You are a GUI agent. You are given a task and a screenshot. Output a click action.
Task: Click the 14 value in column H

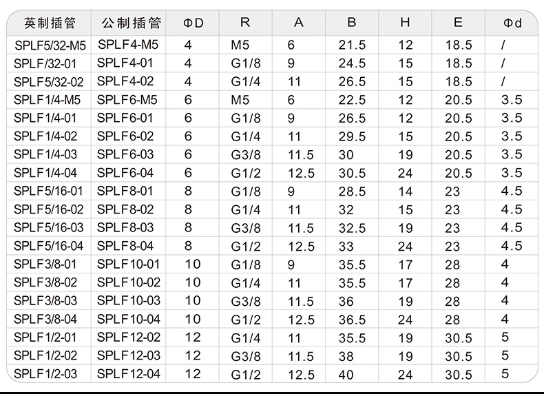[x=405, y=191]
